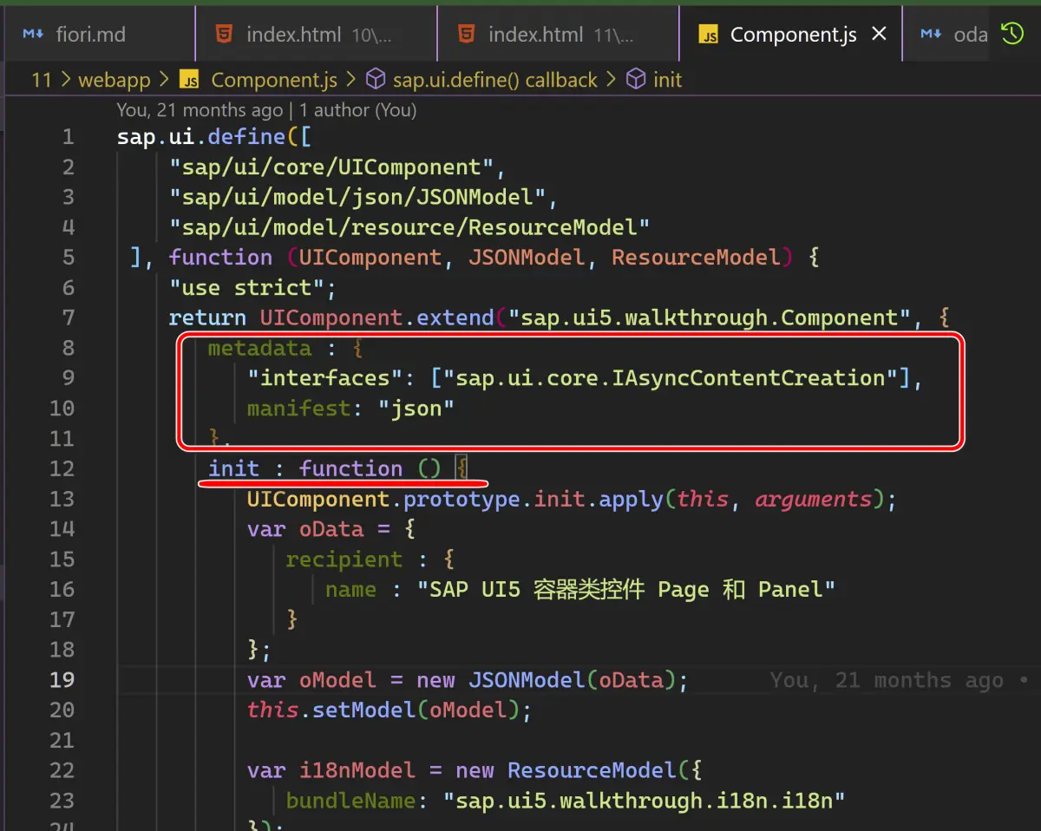Open the index.html 10 tab
Viewport: 1041px width, 831px height.
(x=317, y=35)
